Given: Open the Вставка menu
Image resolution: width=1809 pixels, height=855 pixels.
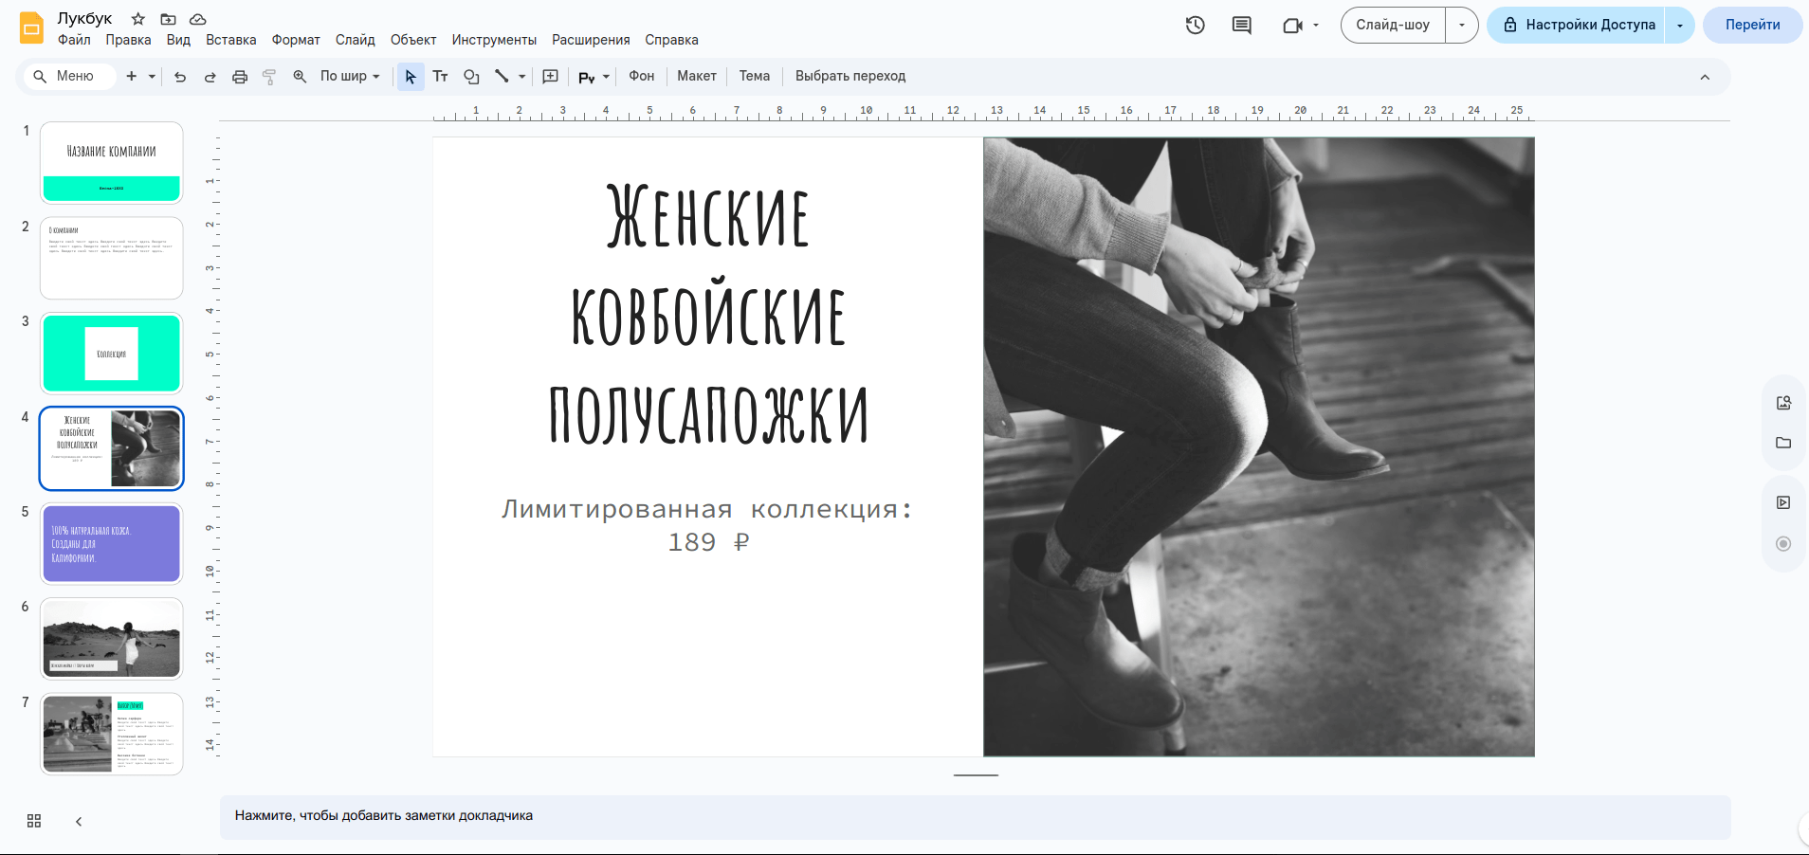Looking at the screenshot, I should tap(230, 40).
